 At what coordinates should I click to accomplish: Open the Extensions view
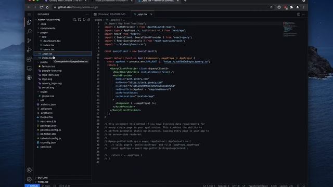29,59
